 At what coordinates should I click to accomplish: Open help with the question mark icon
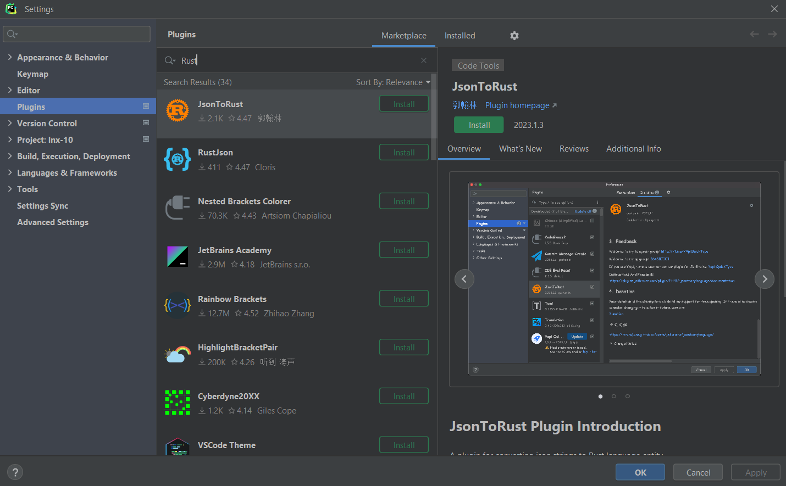click(15, 472)
